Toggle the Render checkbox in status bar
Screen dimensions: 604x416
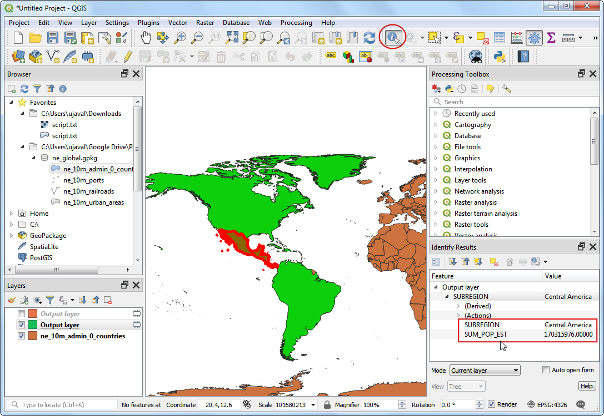point(491,404)
